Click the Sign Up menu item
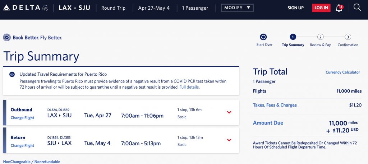This screenshot has width=368, height=164. (295, 8)
